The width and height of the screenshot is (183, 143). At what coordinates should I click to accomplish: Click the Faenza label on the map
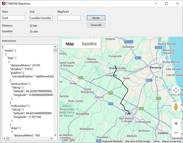(99, 97)
